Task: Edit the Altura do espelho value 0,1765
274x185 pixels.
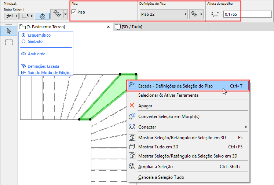Action: click(x=247, y=14)
